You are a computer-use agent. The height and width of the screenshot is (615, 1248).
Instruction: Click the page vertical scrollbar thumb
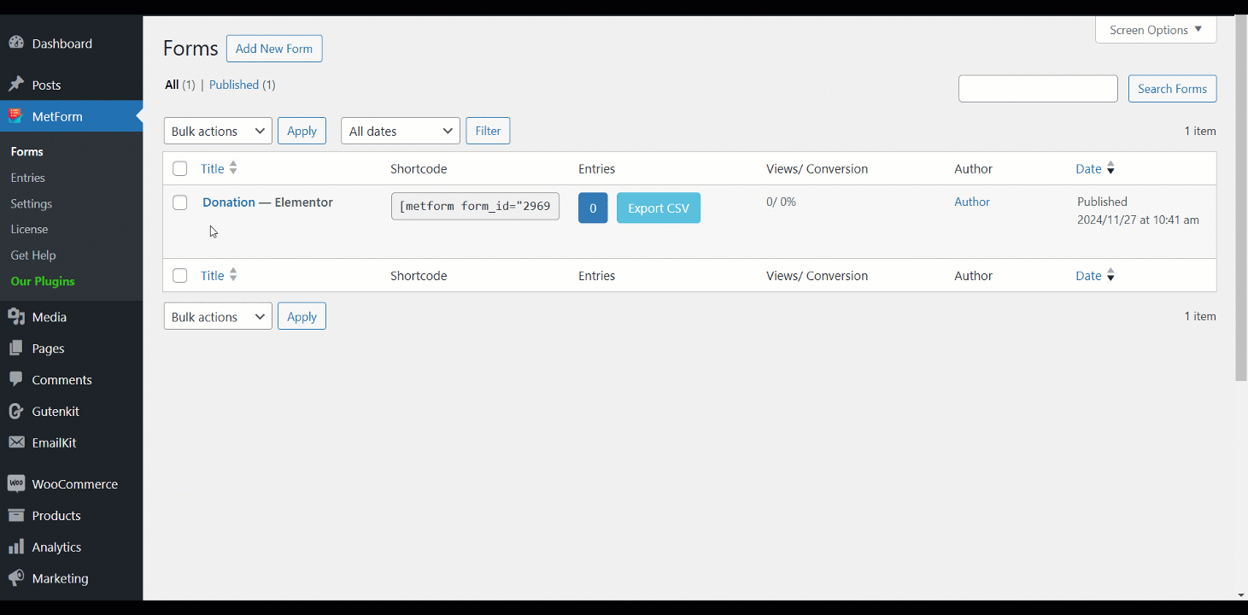(x=1241, y=198)
